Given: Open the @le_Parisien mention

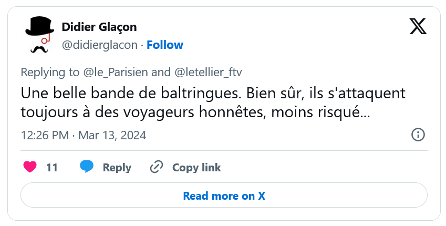Looking at the screenshot, I should [x=116, y=73].
